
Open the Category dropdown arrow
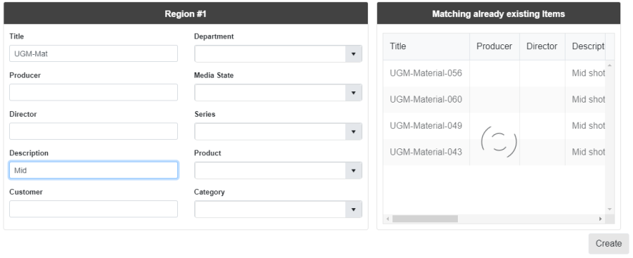[x=353, y=209]
